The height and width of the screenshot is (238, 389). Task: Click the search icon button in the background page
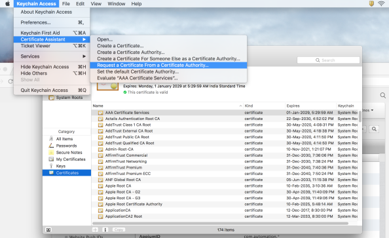374,129
